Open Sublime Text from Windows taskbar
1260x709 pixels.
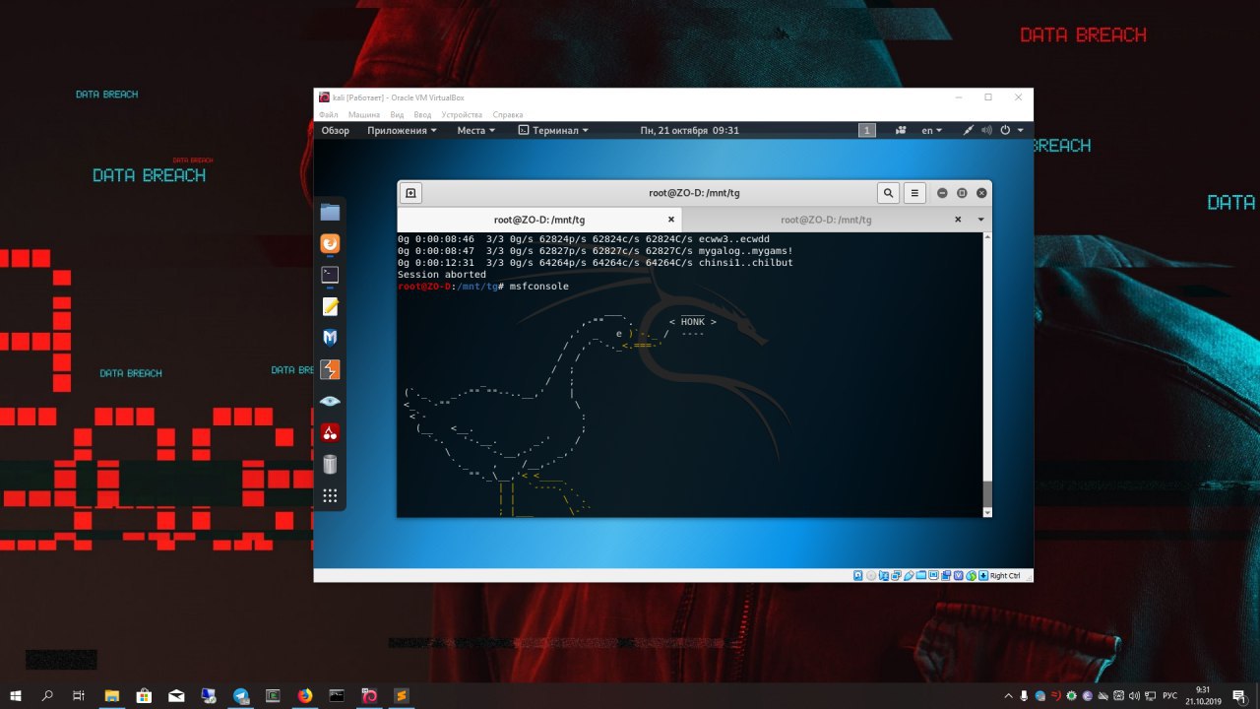(x=401, y=695)
